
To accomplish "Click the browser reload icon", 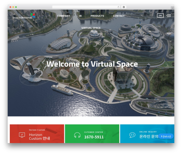I will tap(118, 7).
